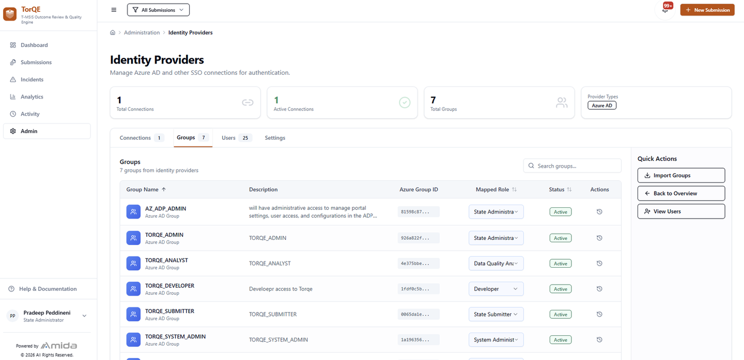Open Incidents in the sidebar
The height and width of the screenshot is (360, 744).
[x=47, y=79]
